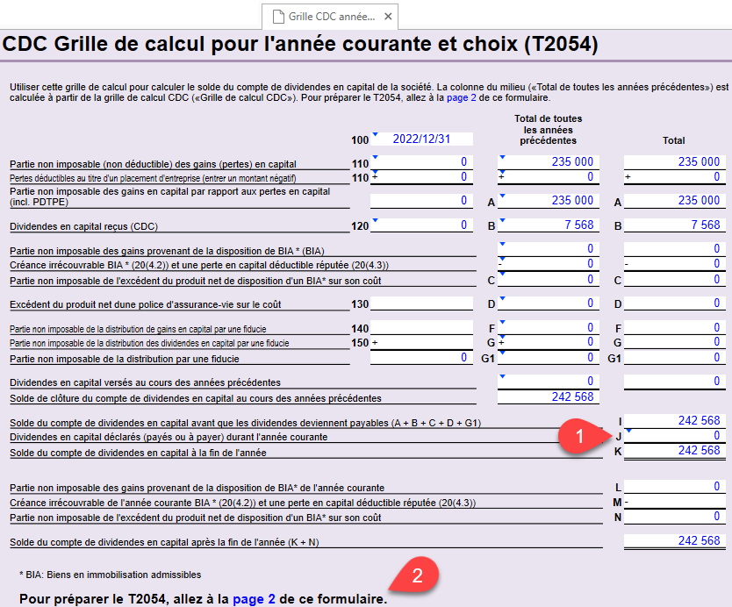Click label Solde du compte de dividendes en capital à la fin de l'année
Viewport: 732px width, 607px height.
(138, 453)
